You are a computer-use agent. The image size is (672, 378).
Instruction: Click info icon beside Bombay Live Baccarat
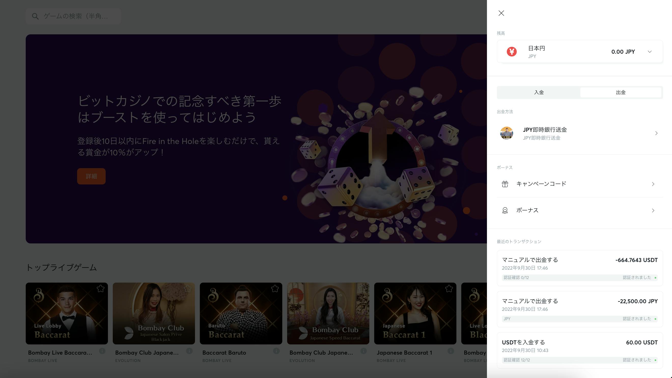[x=102, y=351]
